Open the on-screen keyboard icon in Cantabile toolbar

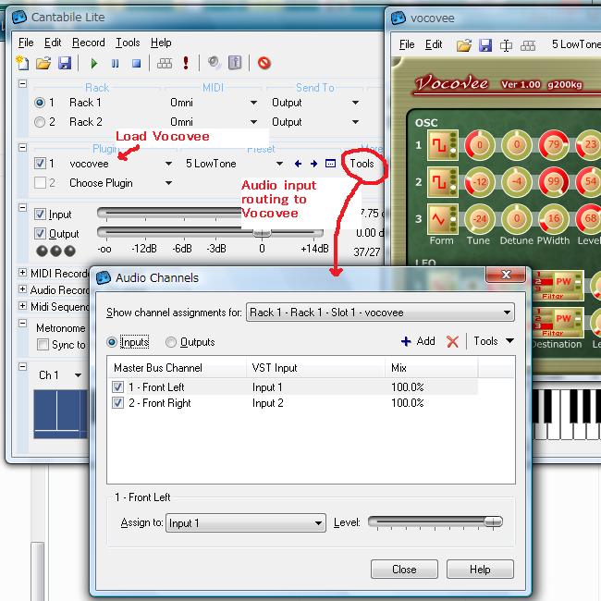click(x=165, y=63)
